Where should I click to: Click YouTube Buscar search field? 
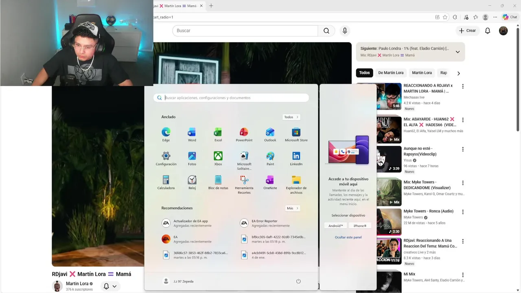click(245, 31)
